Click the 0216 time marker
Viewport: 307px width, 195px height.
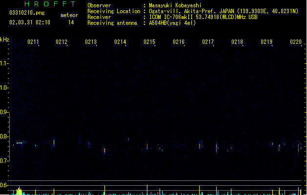click(179, 42)
